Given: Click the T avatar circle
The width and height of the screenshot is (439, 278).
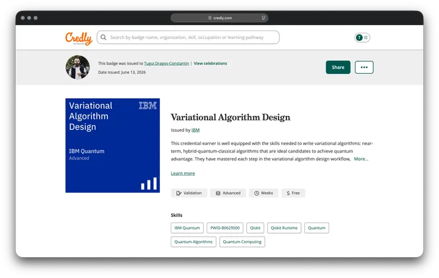Looking at the screenshot, I should tap(359, 38).
